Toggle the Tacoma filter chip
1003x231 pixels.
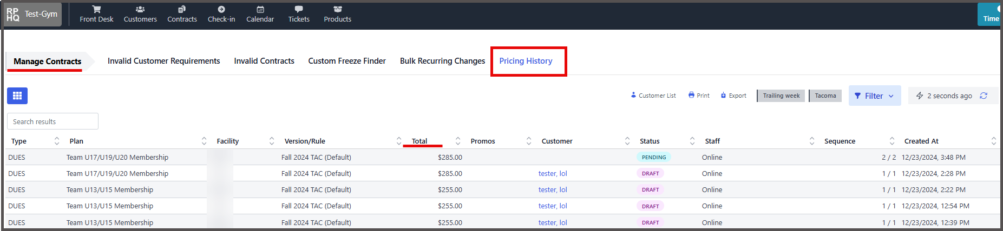(825, 96)
